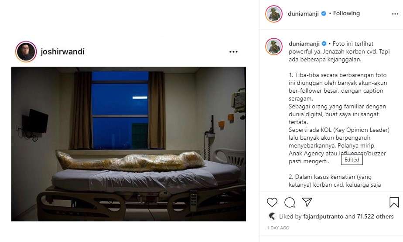The height and width of the screenshot is (242, 403).
Task: Open the joshirwandi profile picture
Action: pyautogui.click(x=26, y=51)
